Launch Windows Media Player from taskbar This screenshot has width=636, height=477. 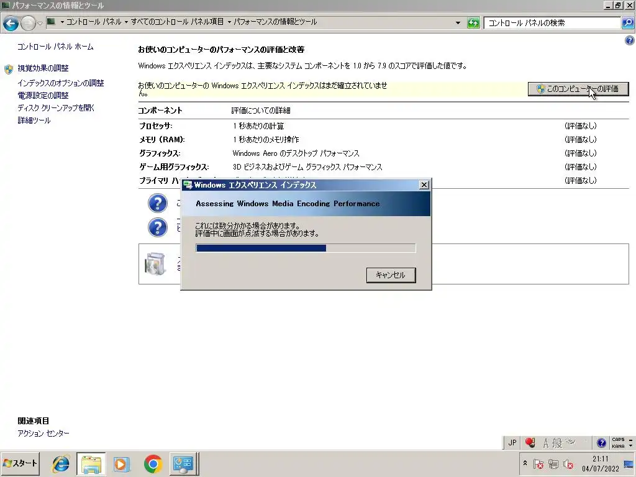[x=121, y=464]
